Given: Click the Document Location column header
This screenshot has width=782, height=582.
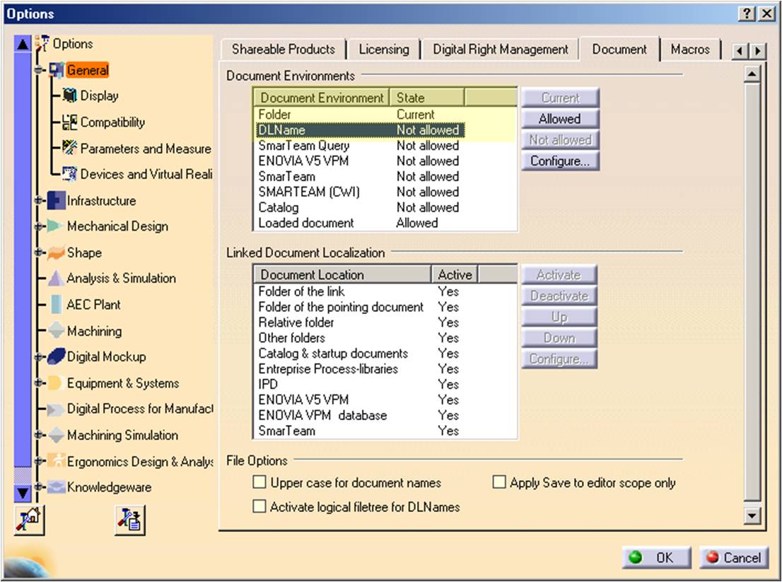Looking at the screenshot, I should [343, 274].
